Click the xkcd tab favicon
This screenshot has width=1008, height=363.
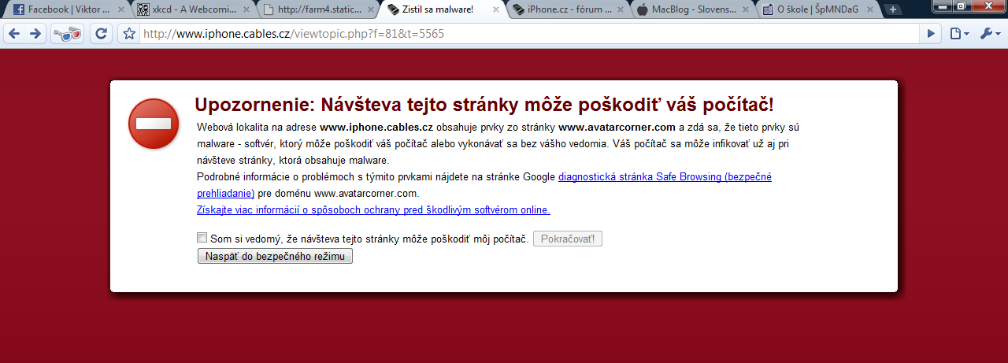(x=143, y=9)
